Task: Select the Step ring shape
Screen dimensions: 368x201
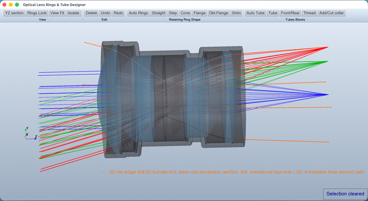Action: click(x=173, y=13)
